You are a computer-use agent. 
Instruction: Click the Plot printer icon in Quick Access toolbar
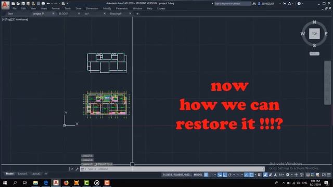pyautogui.click(x=43, y=4)
